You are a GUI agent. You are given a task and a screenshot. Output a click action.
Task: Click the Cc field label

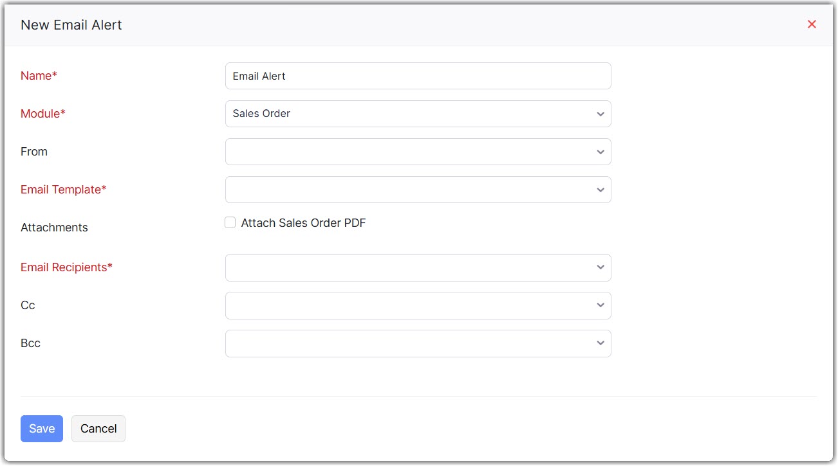(28, 305)
